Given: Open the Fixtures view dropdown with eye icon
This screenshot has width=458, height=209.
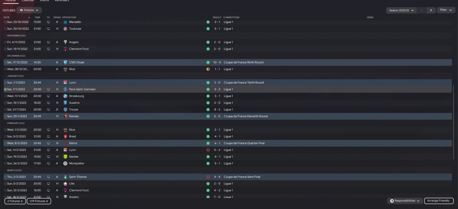Looking at the screenshot, I should pyautogui.click(x=29, y=10).
